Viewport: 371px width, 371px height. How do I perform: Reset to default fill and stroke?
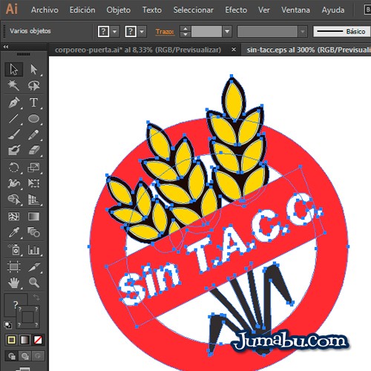pos(8,325)
